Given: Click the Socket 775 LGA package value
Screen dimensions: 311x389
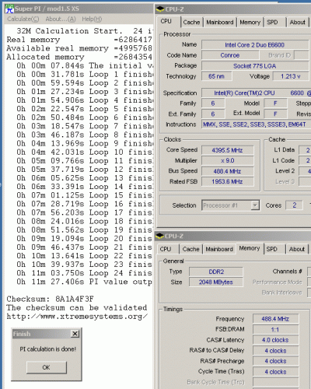Looking at the screenshot, I should click(x=255, y=66).
